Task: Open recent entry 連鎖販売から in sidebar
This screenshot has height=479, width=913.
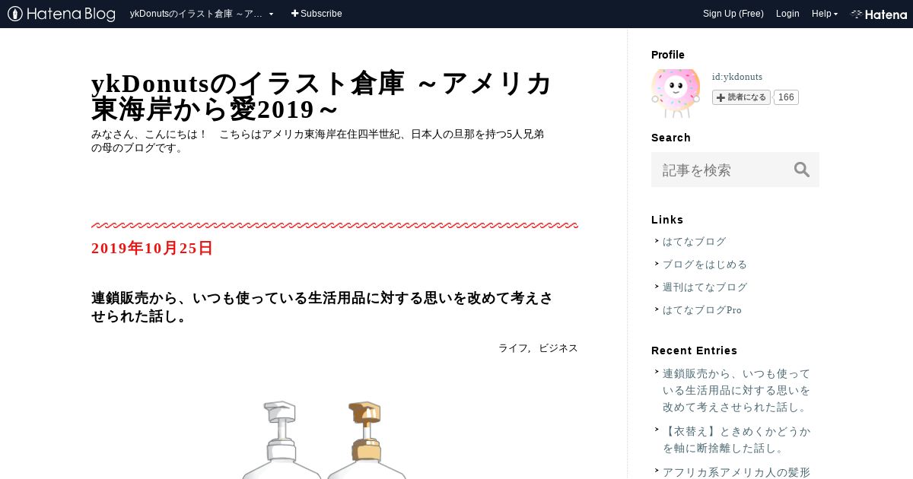Action: click(x=736, y=390)
